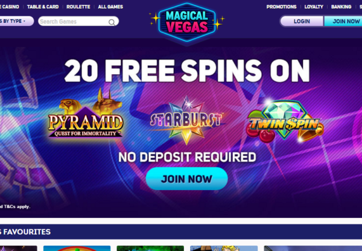Open the T&Cs apply link
362x251 pixels.
(x=15, y=206)
